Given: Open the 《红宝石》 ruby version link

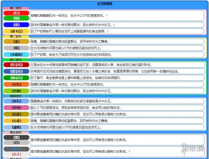Looking at the screenshot, I should coord(16,65).
